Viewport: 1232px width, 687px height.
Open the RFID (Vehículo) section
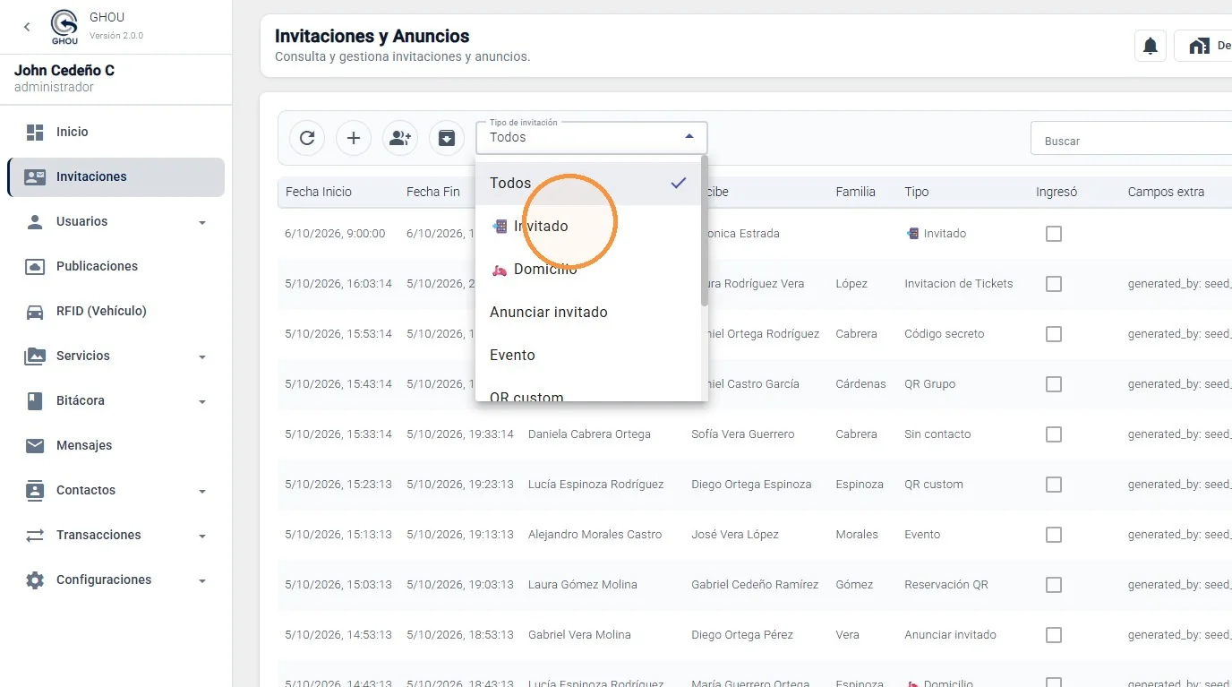[115, 311]
